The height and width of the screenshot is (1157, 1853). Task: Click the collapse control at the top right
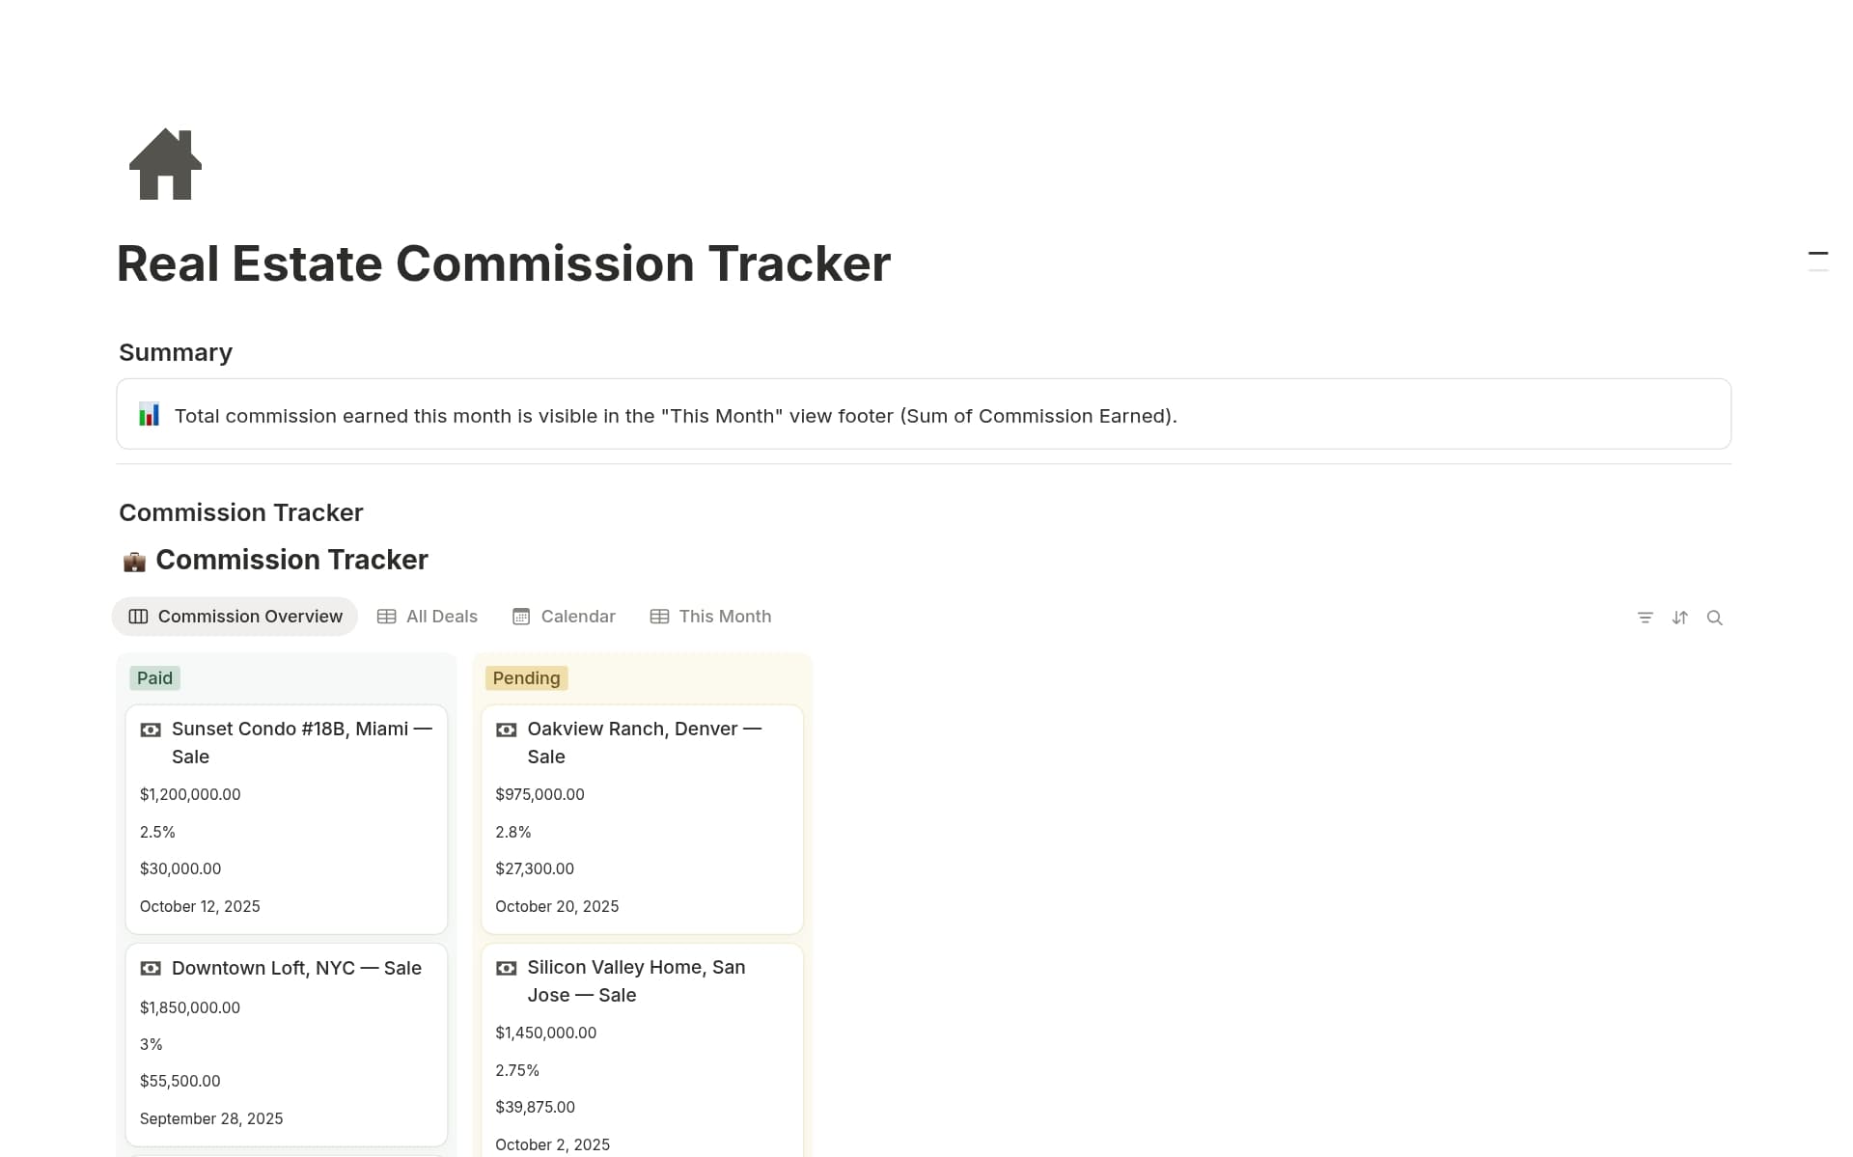(1818, 254)
